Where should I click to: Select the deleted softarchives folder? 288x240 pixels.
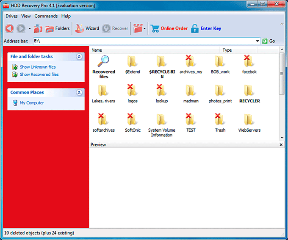[103, 123]
